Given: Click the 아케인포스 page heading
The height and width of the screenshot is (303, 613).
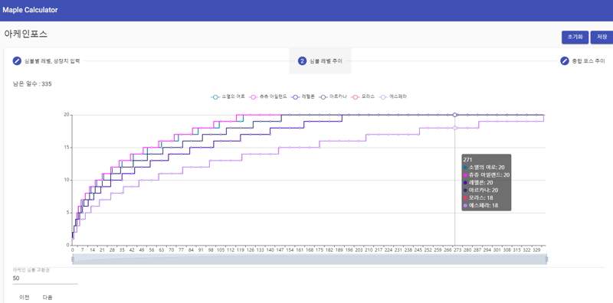Looking at the screenshot, I should (25, 34).
